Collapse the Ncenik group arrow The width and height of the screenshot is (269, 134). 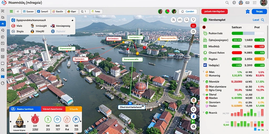click(203, 113)
